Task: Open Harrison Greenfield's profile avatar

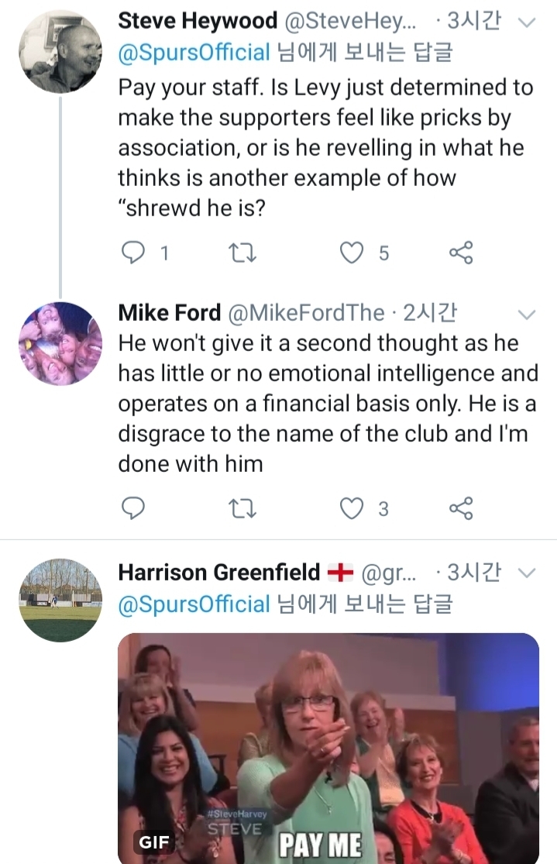Action: [60, 600]
